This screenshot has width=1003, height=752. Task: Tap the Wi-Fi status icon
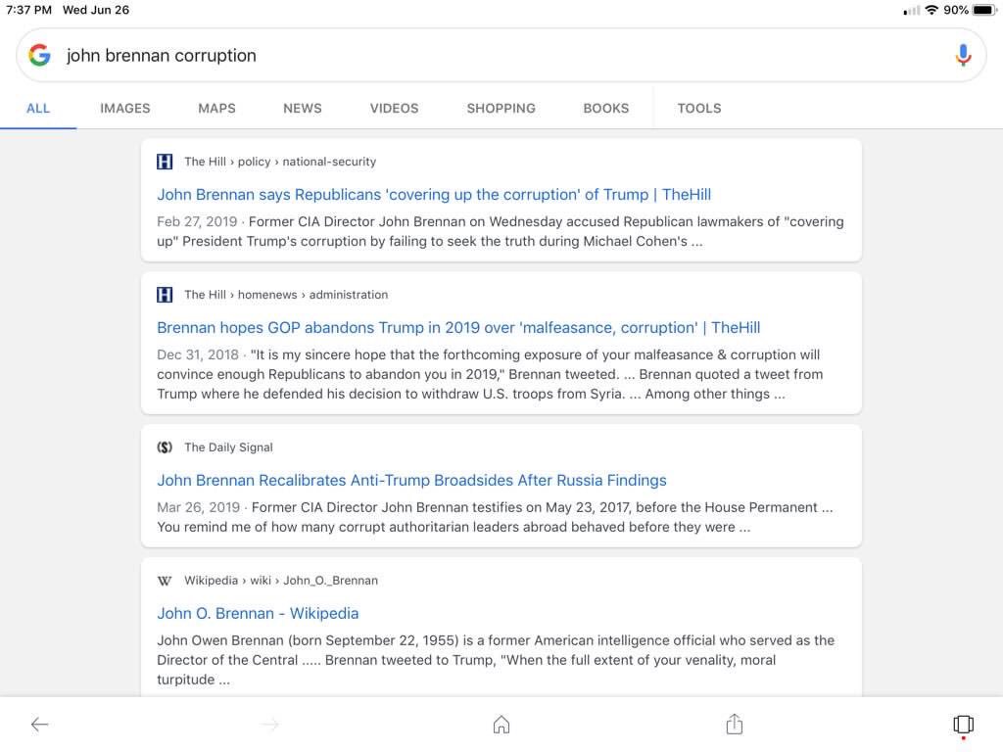931,10
